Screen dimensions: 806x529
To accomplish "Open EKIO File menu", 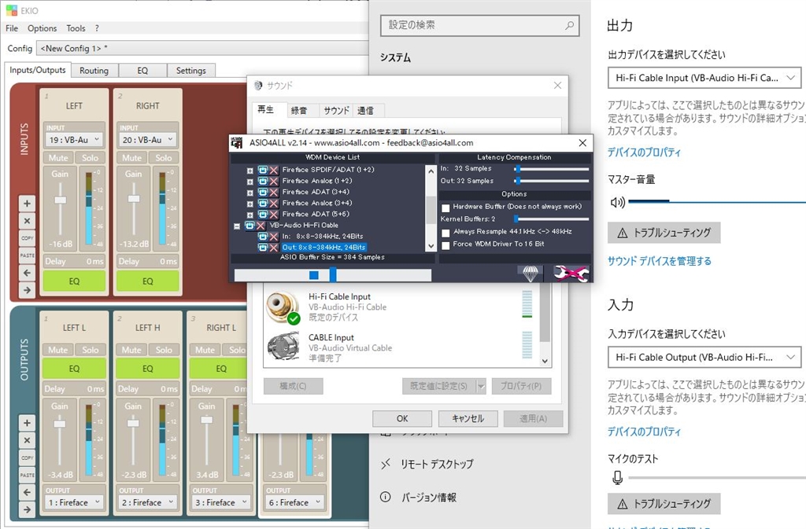I will [11, 28].
